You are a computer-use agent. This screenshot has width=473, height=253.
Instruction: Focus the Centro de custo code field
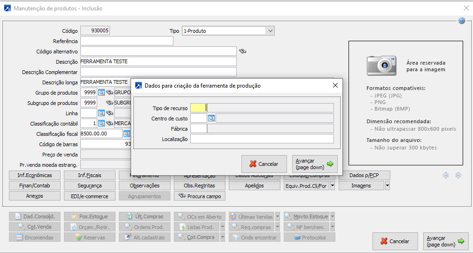199,119
